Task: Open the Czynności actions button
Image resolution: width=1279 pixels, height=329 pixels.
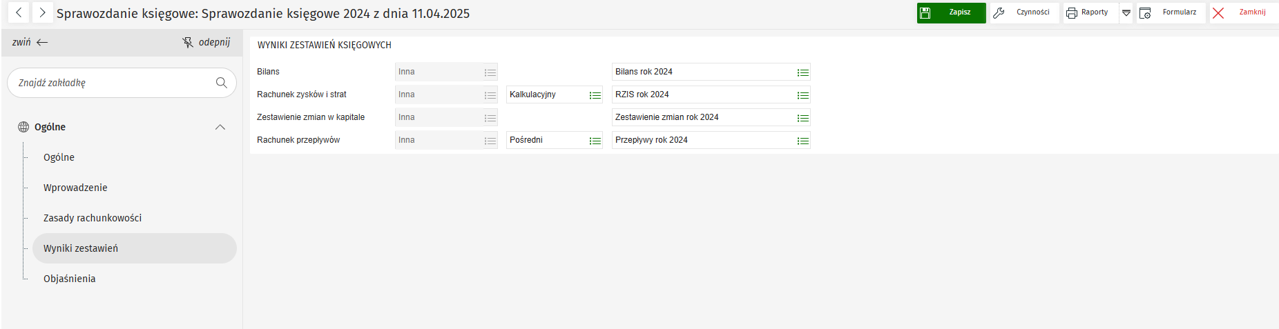Action: (x=1024, y=13)
